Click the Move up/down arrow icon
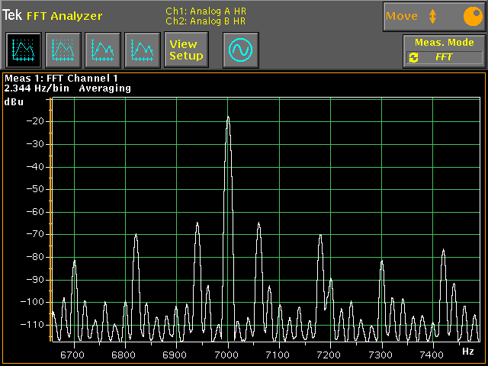Screen dimensions: 488x366 click(432, 16)
